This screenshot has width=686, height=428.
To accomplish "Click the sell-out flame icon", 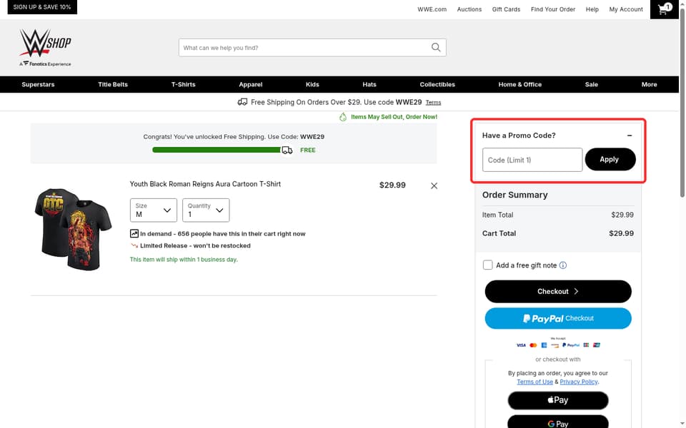I will click(343, 116).
